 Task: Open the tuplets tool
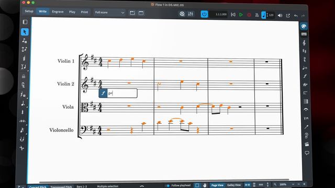pos(22,121)
